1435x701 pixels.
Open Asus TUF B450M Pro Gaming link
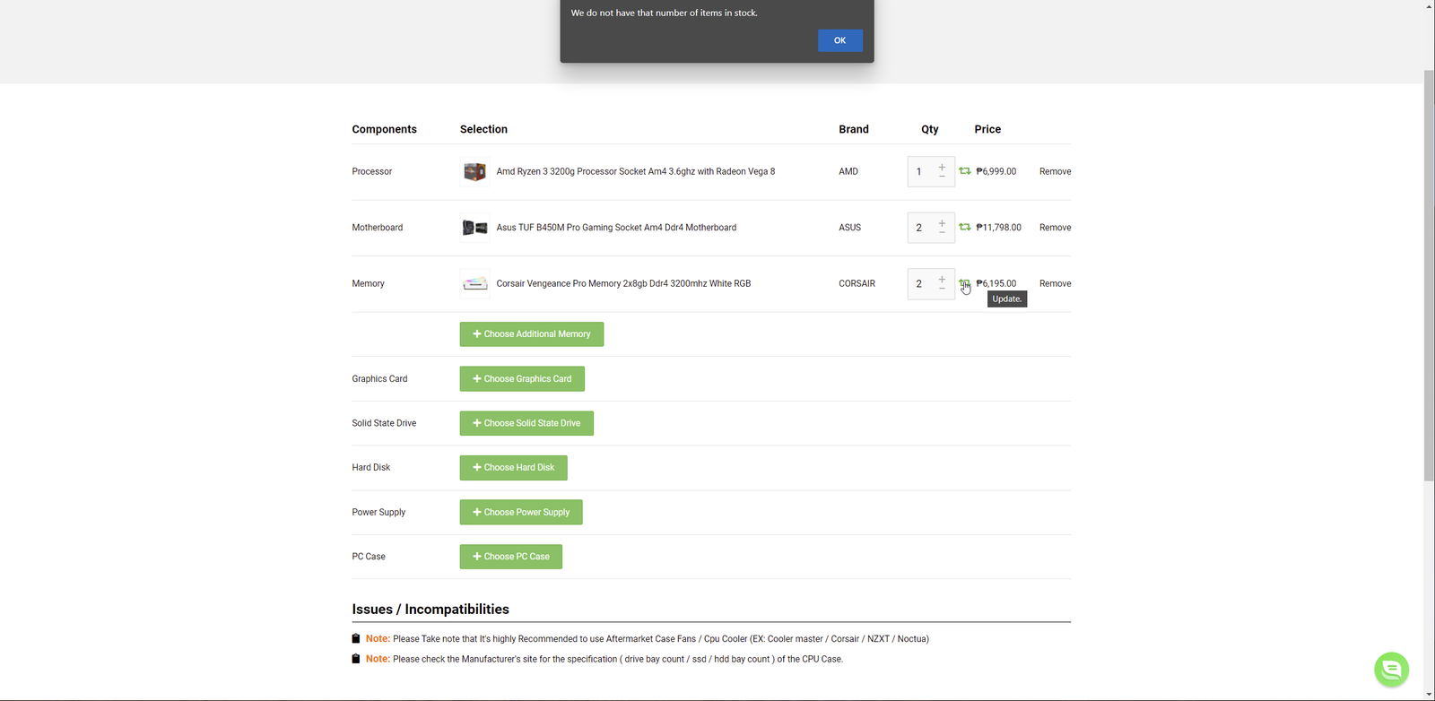click(x=616, y=228)
